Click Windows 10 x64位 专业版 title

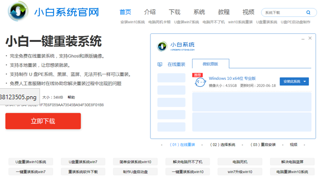click(232, 78)
